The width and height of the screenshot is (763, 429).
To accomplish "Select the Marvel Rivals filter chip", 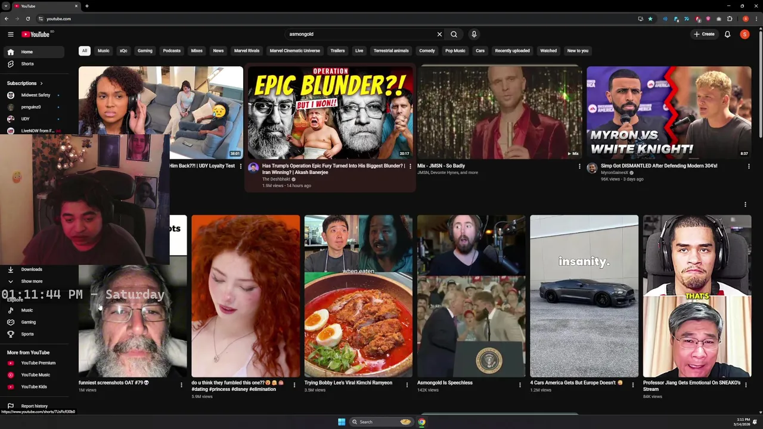I will click(247, 51).
